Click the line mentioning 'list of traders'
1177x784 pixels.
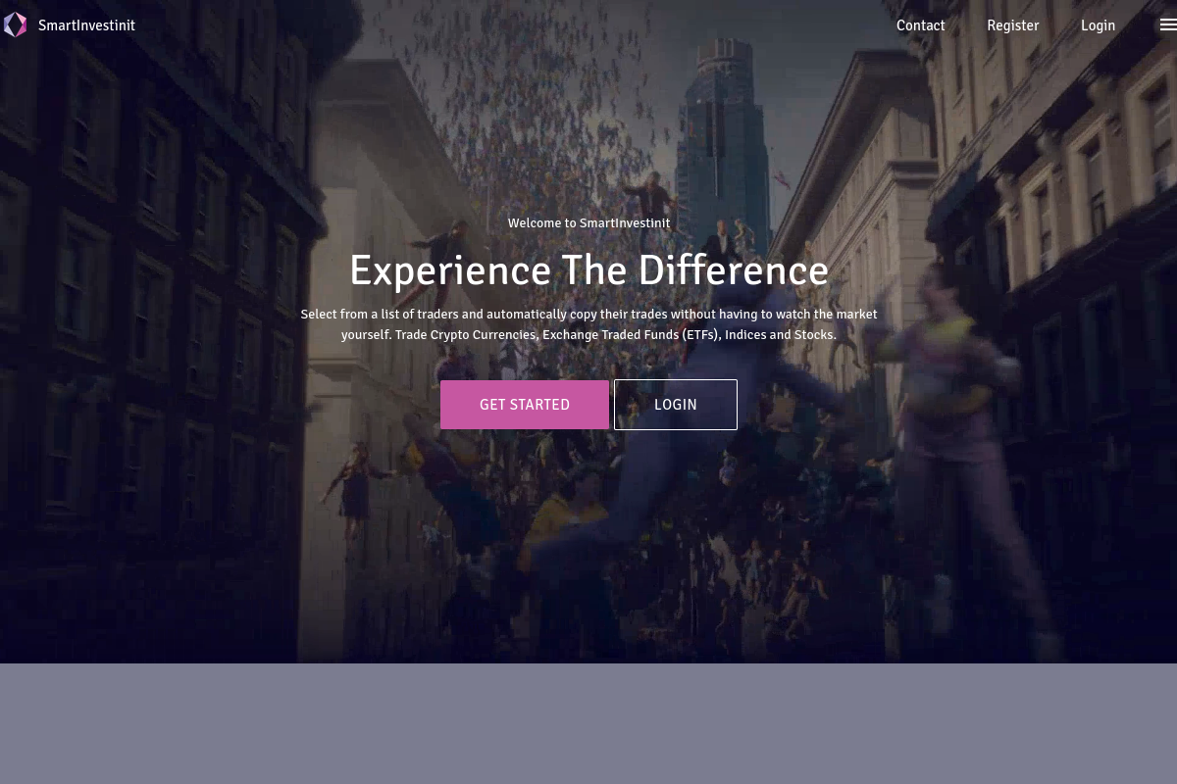click(x=588, y=315)
